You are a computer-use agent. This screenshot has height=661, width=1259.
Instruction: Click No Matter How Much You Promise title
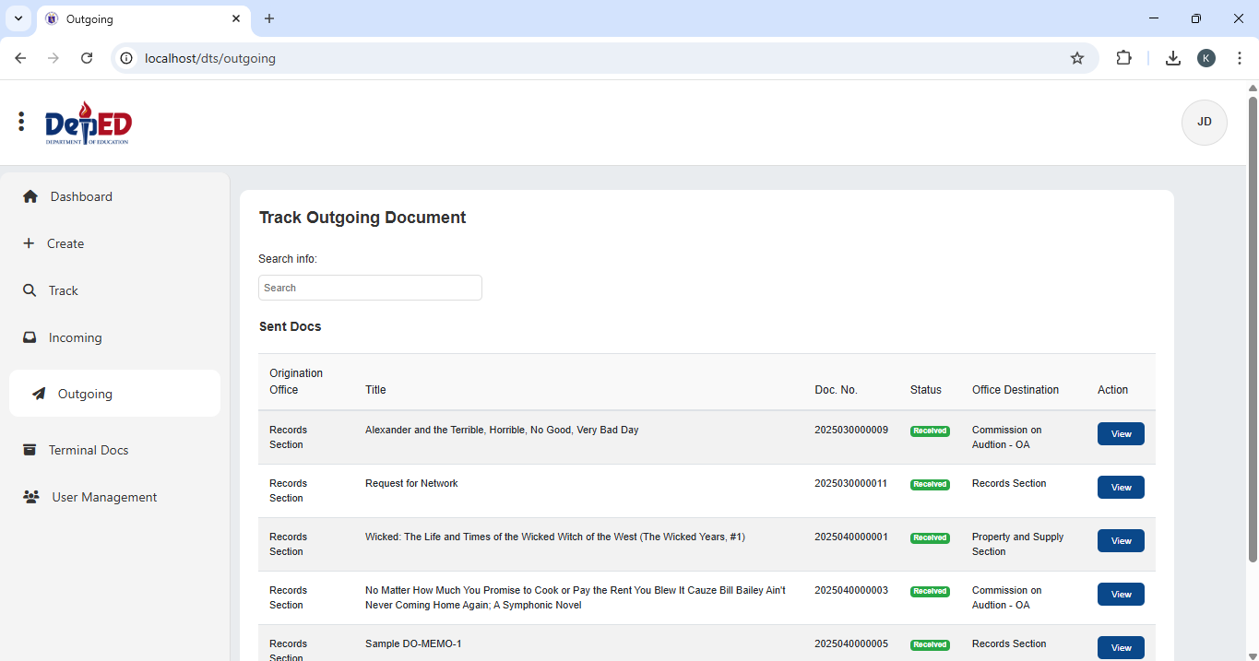576,597
